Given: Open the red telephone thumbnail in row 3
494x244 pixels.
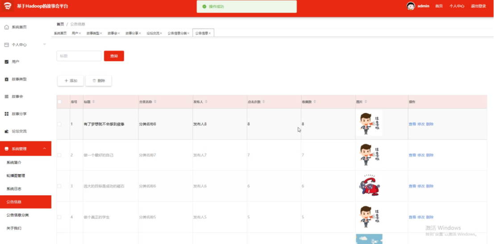Looking at the screenshot, I should tap(369, 186).
